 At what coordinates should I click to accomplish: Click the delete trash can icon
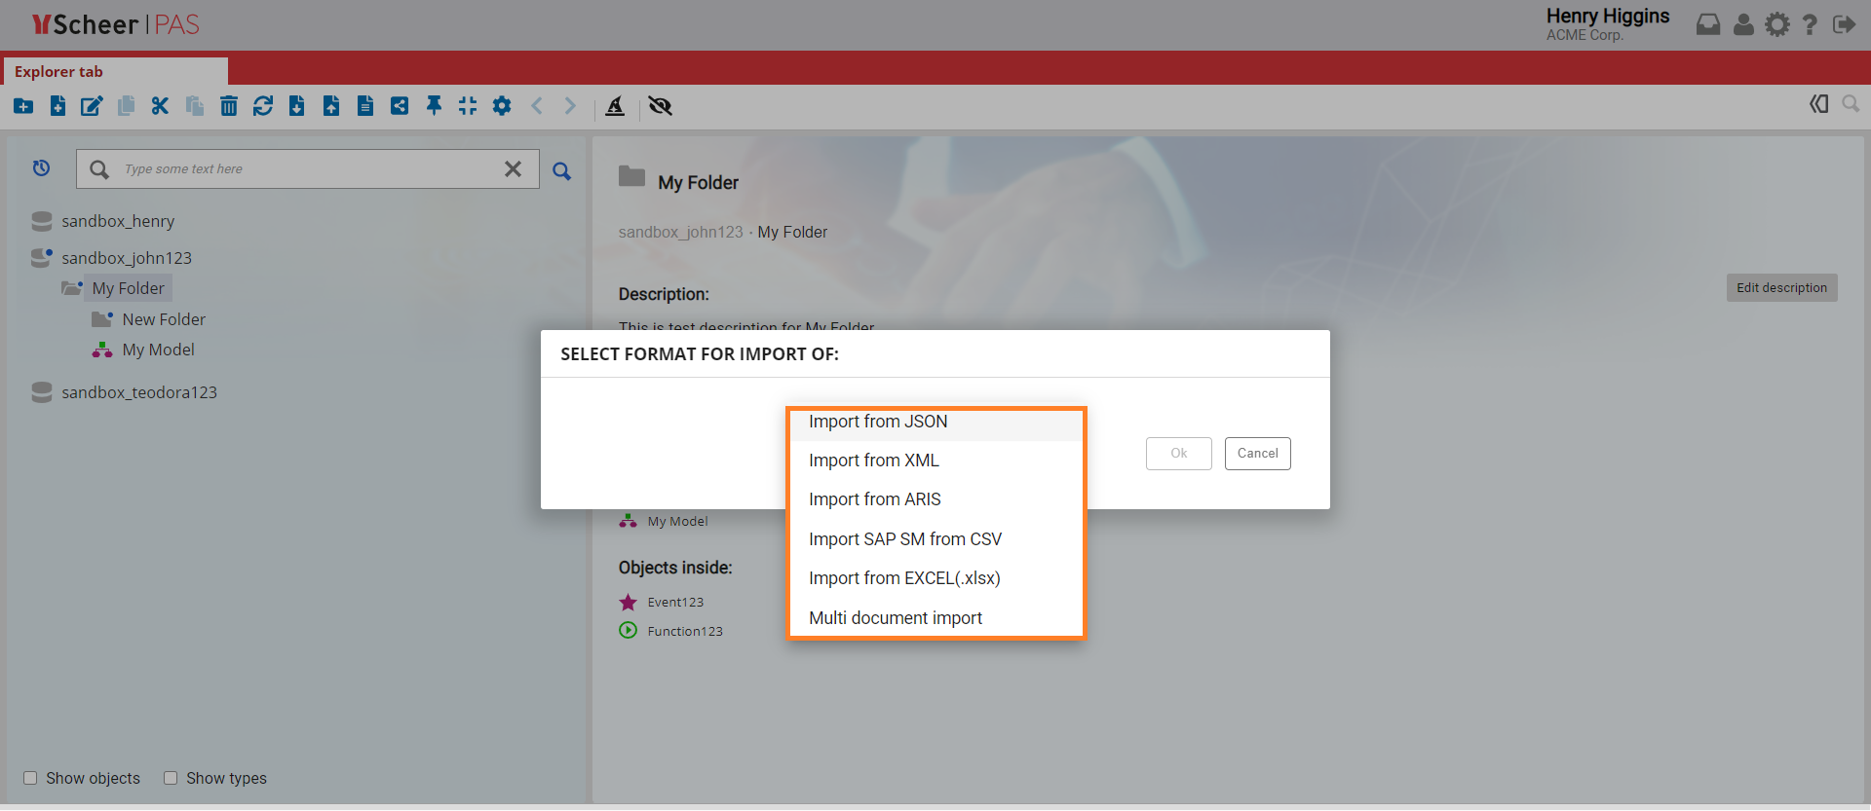coord(229,106)
